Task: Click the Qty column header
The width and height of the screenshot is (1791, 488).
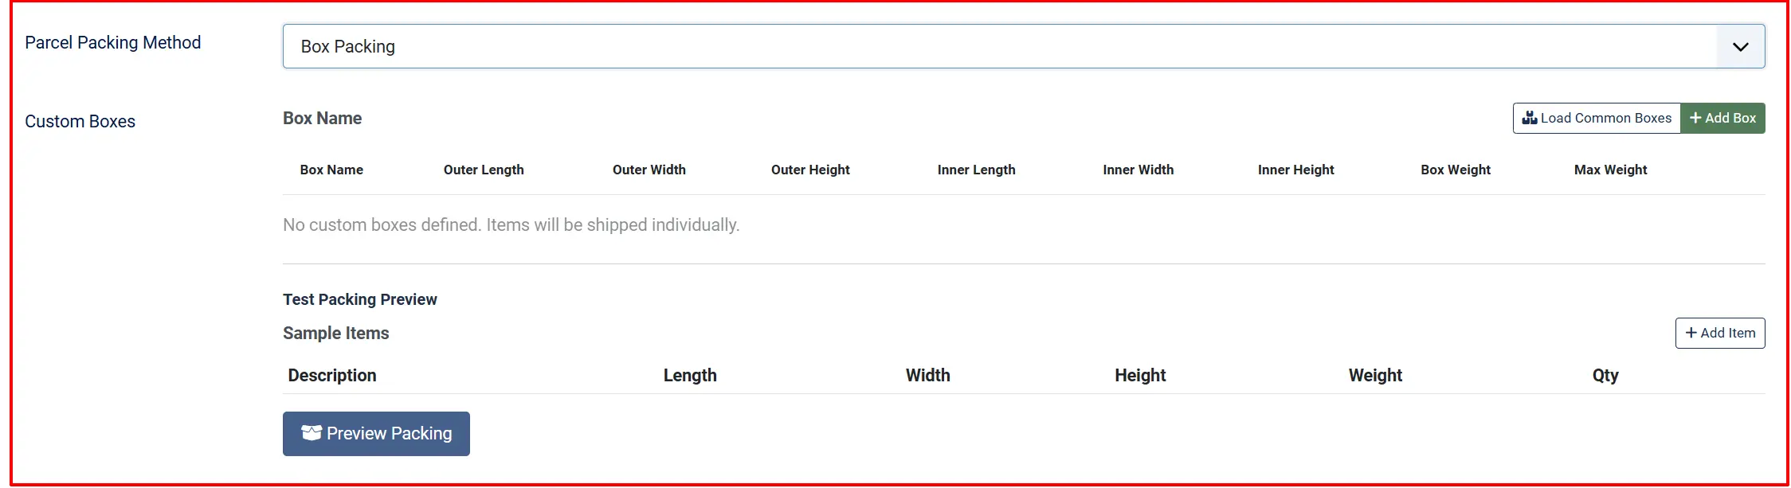Action: (x=1605, y=376)
